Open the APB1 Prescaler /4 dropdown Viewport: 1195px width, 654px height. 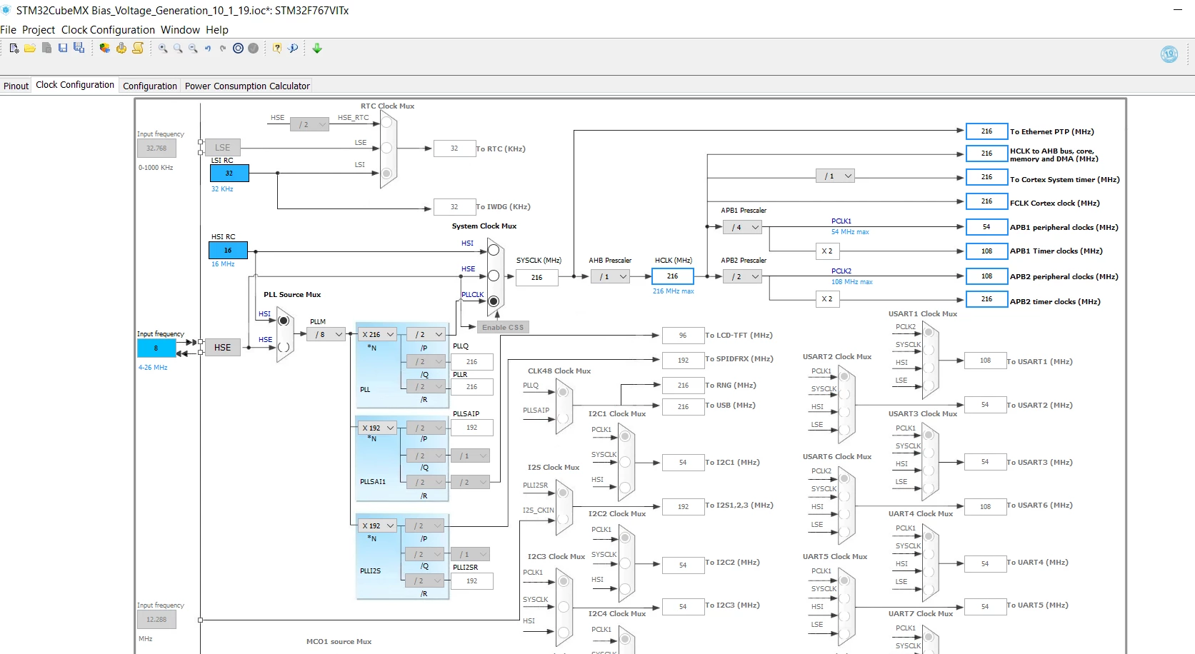pyautogui.click(x=743, y=227)
